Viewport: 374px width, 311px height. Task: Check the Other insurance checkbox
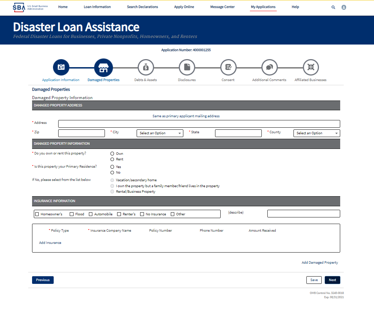173,214
